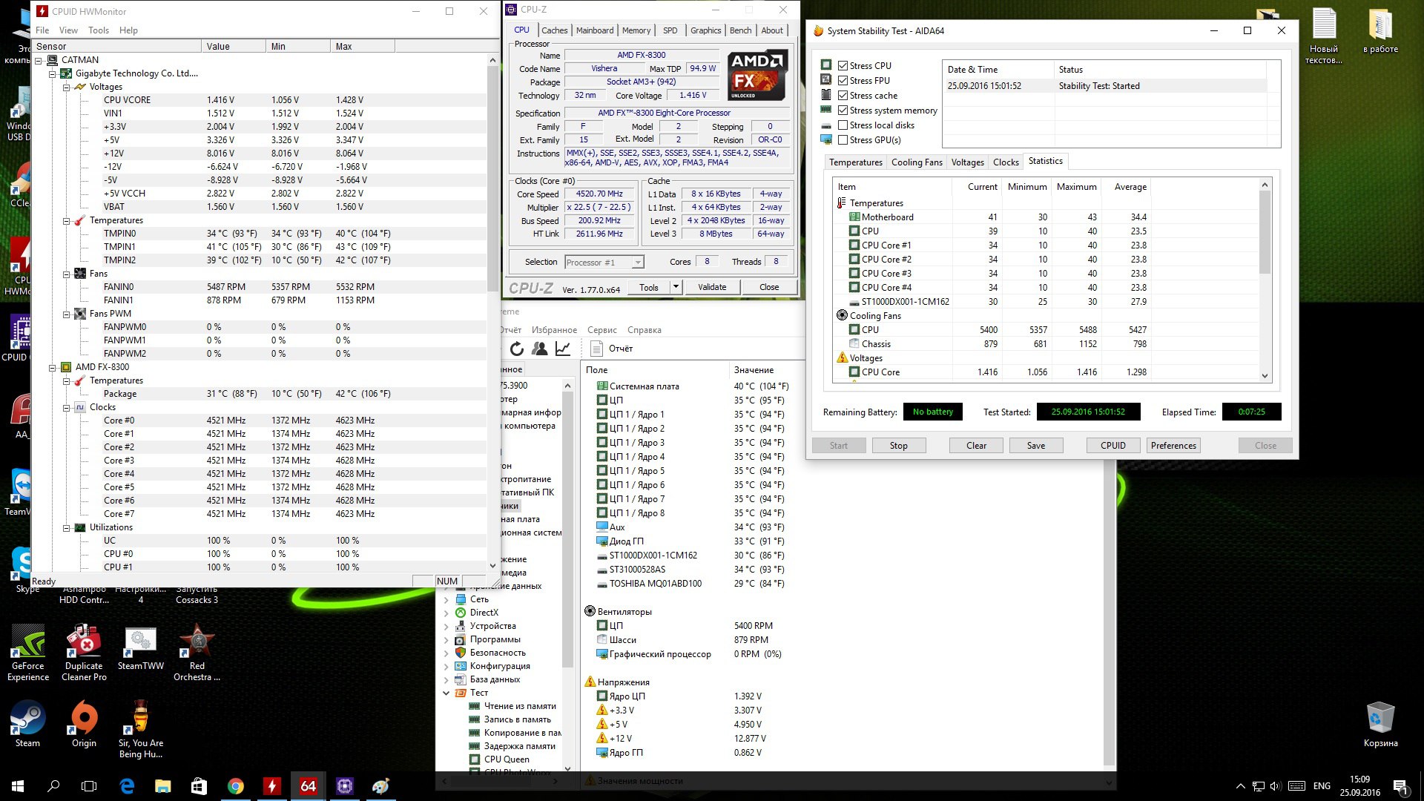
Task: Click the AIDA64 refresh toolbar icon
Action: coord(517,349)
